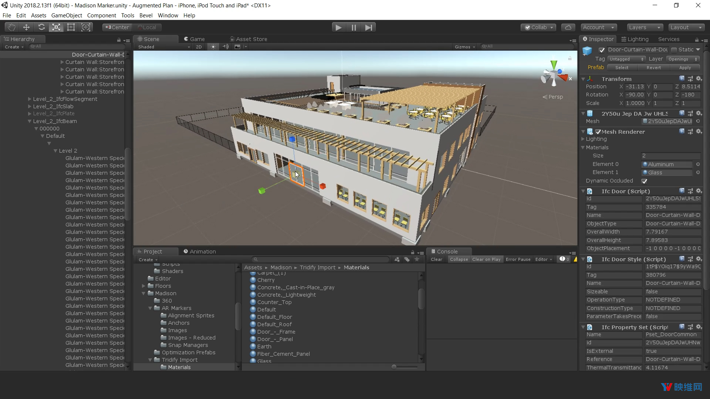Open the Layers dropdown
This screenshot has width=710, height=399.
click(x=645, y=27)
